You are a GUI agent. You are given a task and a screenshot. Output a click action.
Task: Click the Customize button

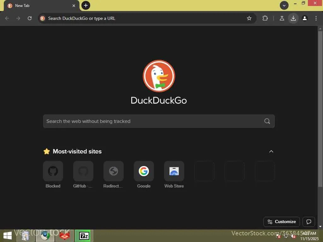click(282, 222)
